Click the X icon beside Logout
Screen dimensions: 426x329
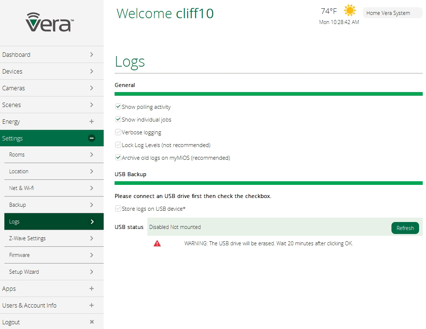pyautogui.click(x=92, y=322)
